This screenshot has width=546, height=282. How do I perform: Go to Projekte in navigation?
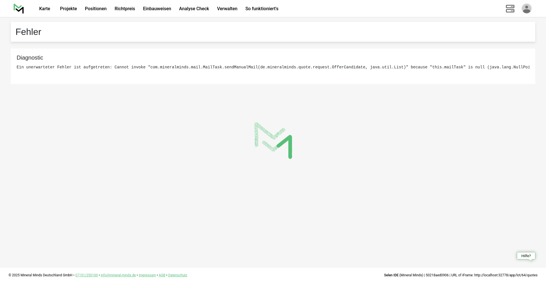coord(68,9)
